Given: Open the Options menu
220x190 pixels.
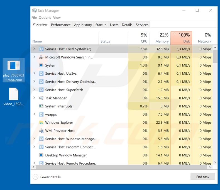Looking at the screenshot, I should tap(45, 18).
